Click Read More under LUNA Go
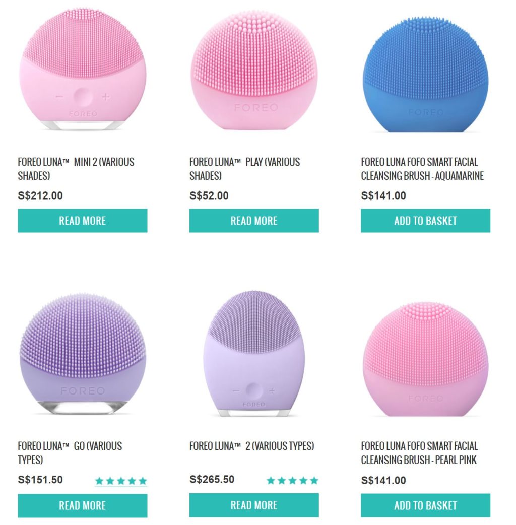This screenshot has width=516, height=525. pos(82,505)
